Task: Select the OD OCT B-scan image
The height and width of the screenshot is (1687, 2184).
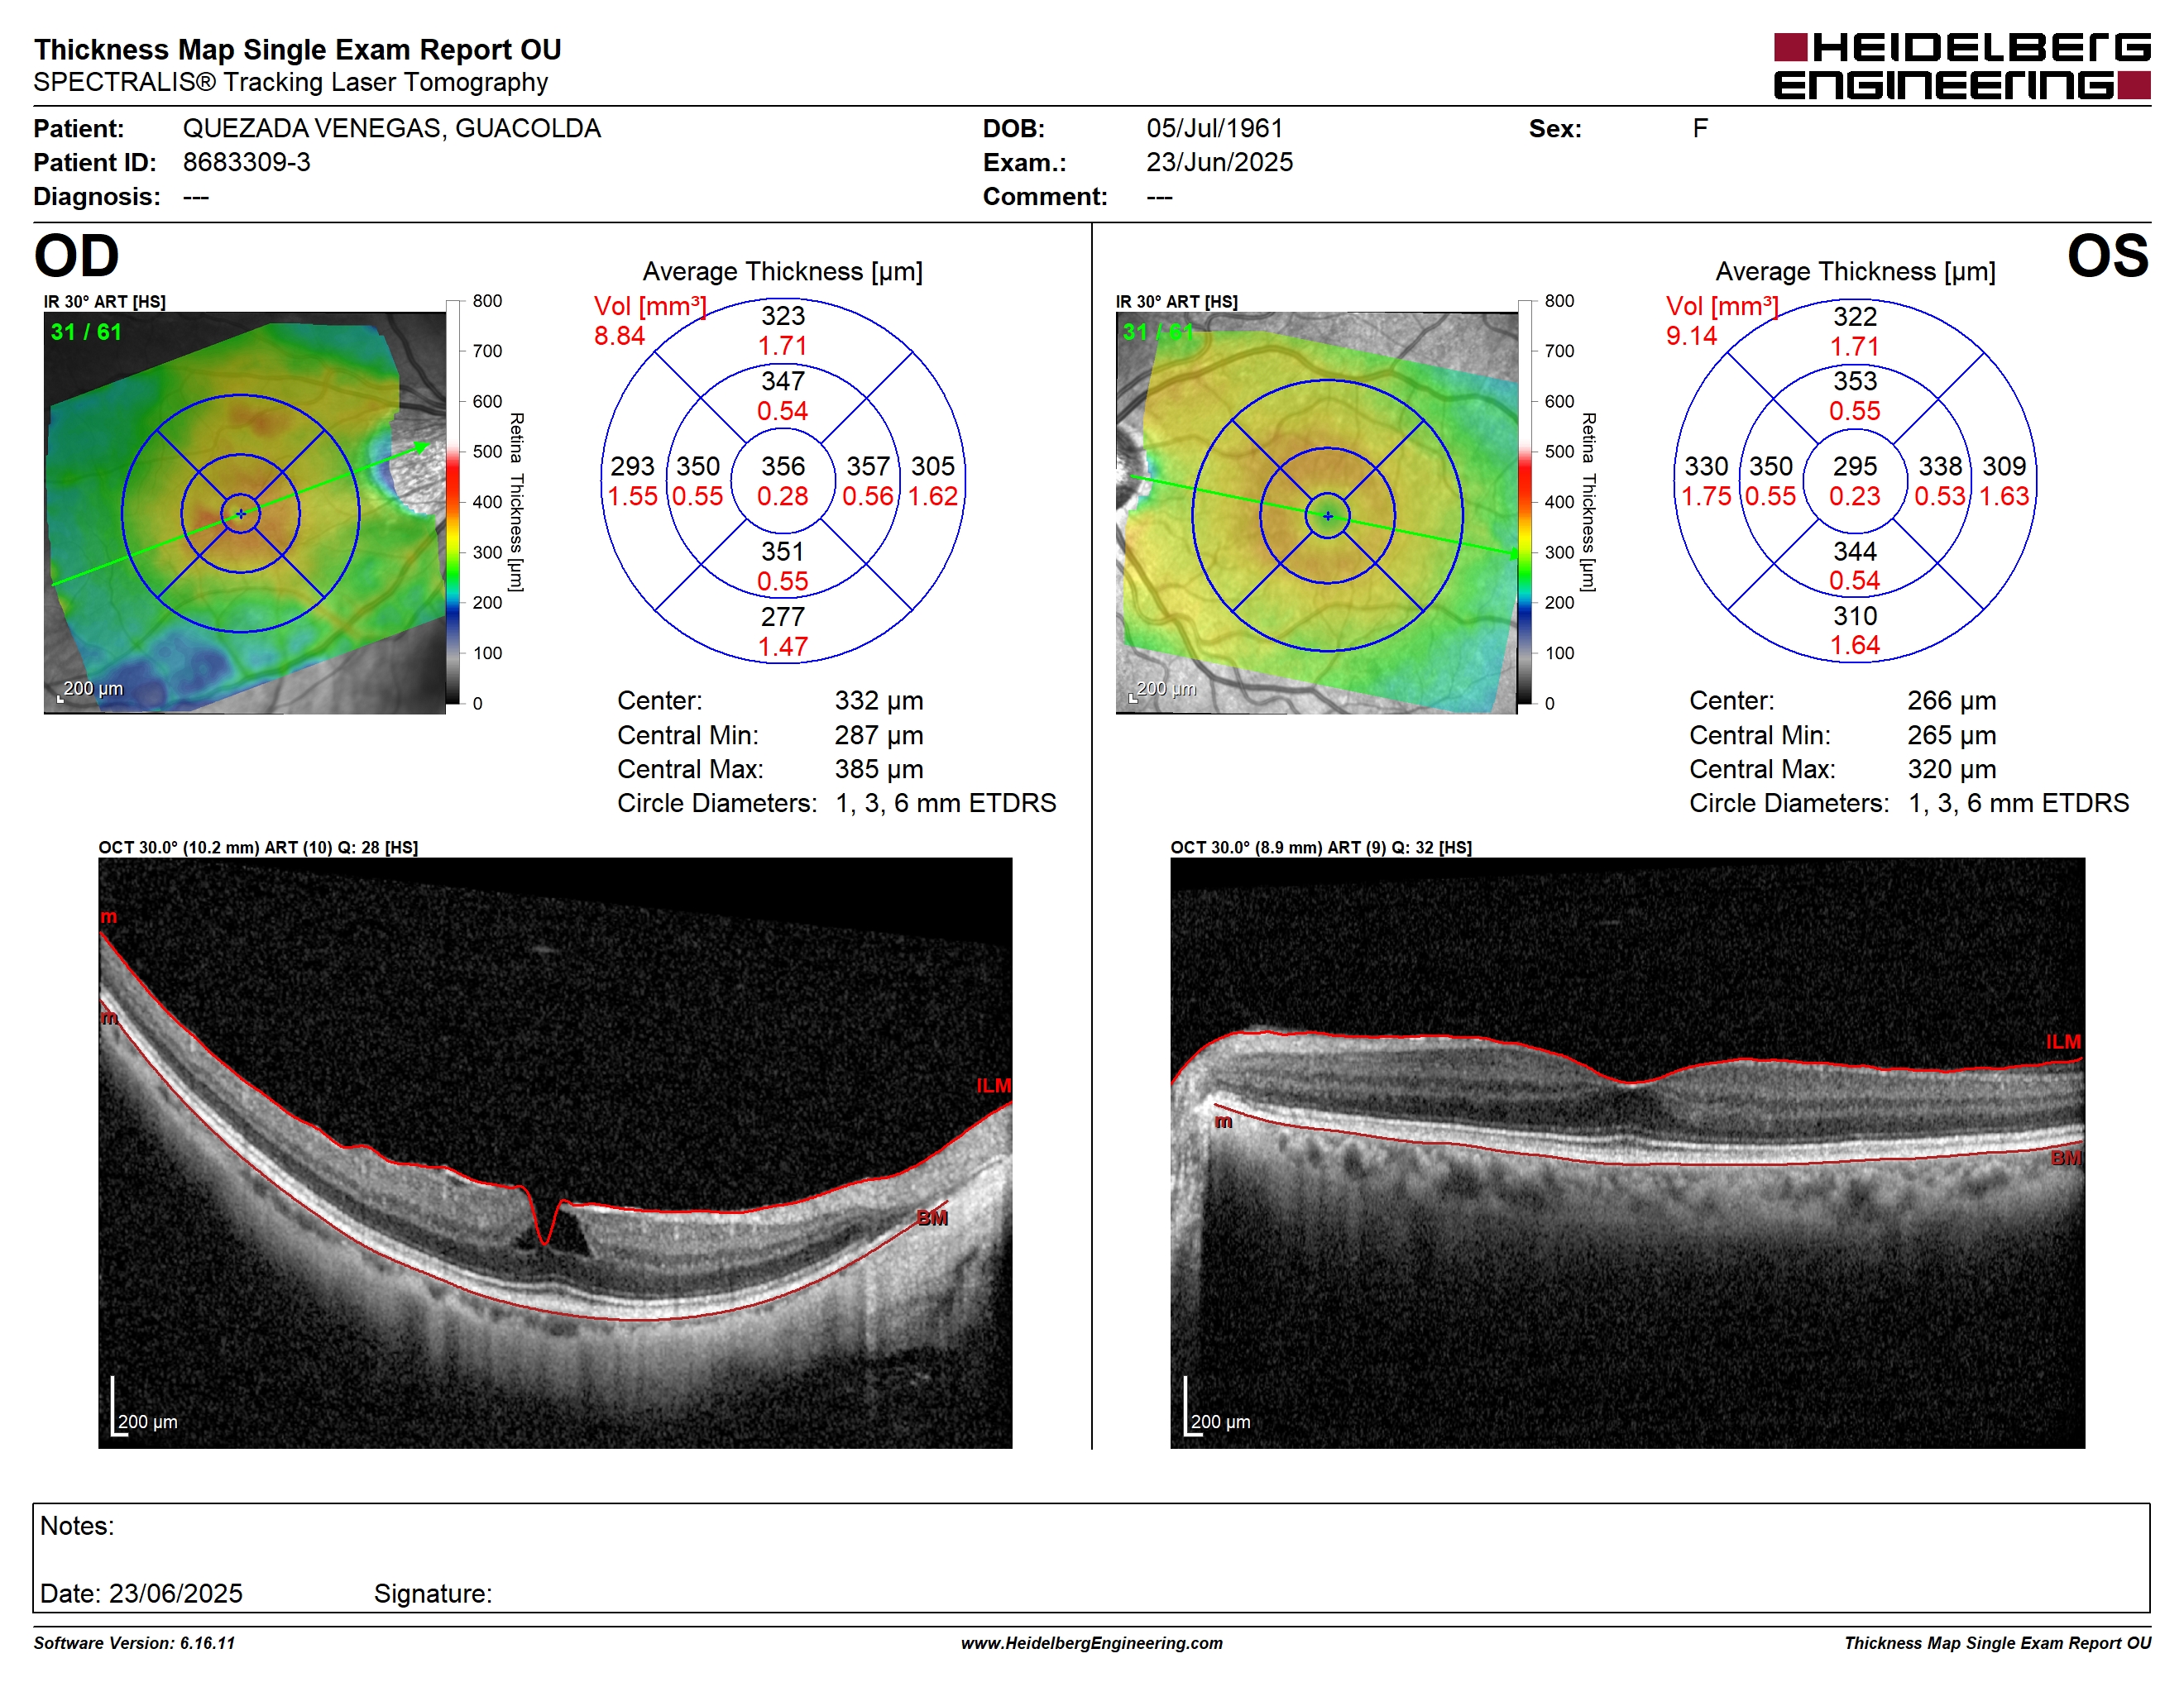Action: (x=555, y=1152)
